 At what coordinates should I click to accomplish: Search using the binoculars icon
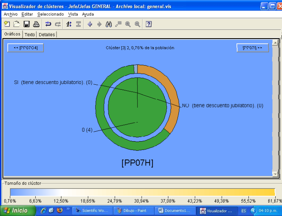click(109, 24)
